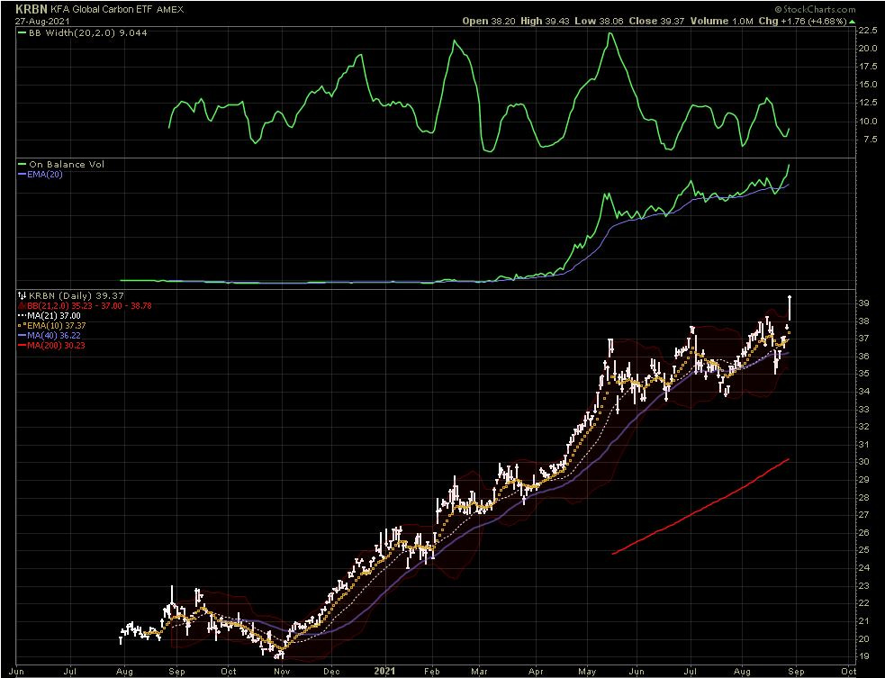885x678 pixels.
Task: Click the green line swatch before BB Width
Action: (x=22, y=32)
